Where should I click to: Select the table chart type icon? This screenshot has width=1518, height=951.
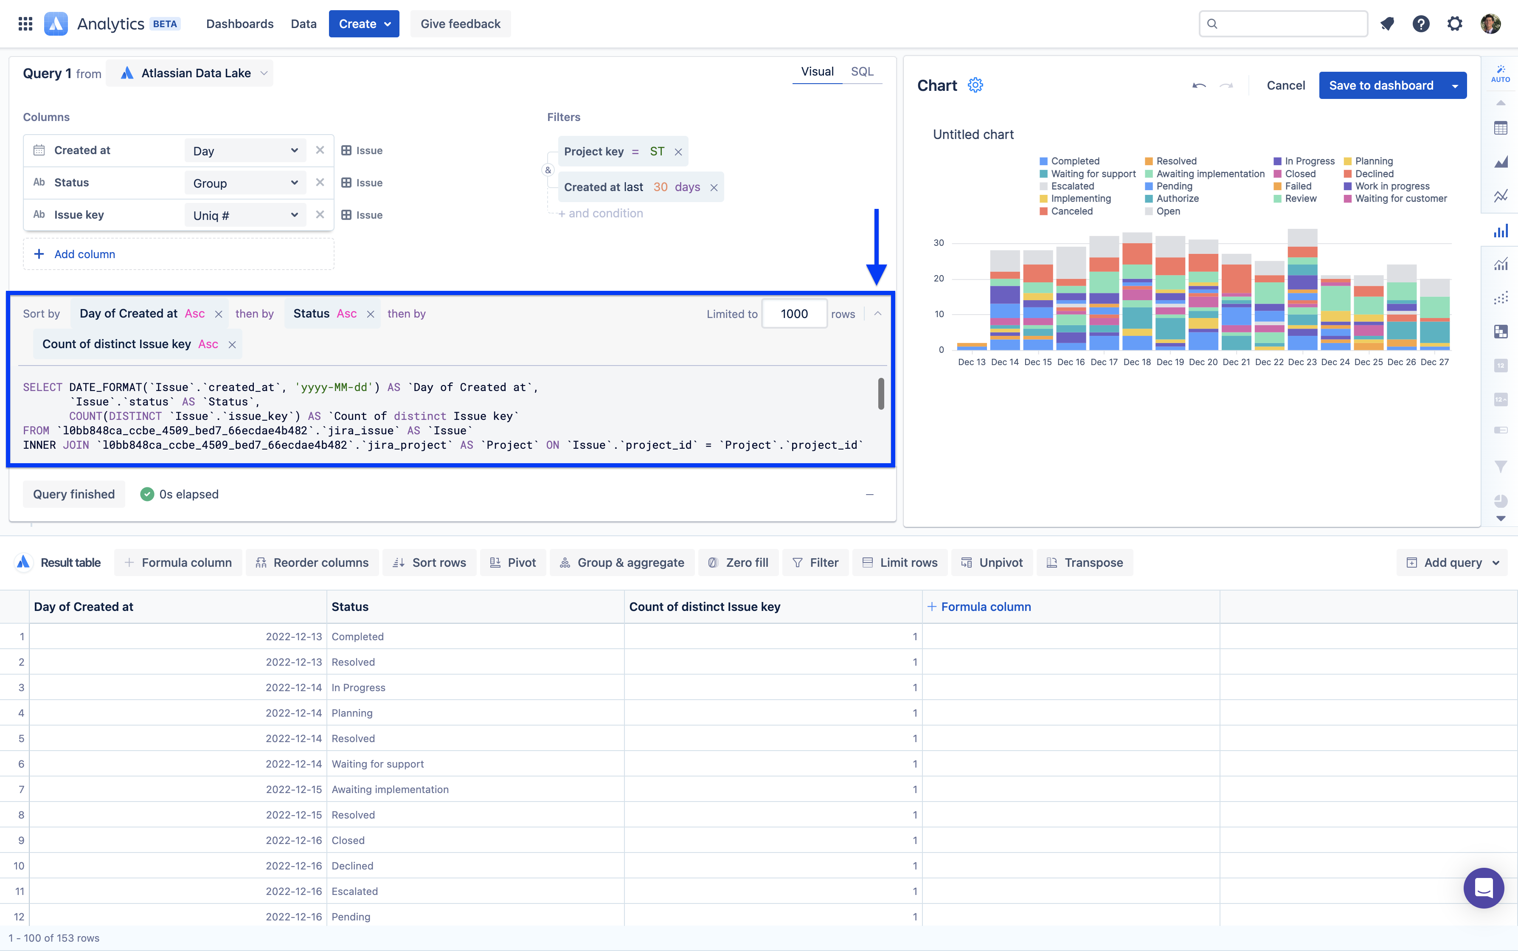[1501, 128]
